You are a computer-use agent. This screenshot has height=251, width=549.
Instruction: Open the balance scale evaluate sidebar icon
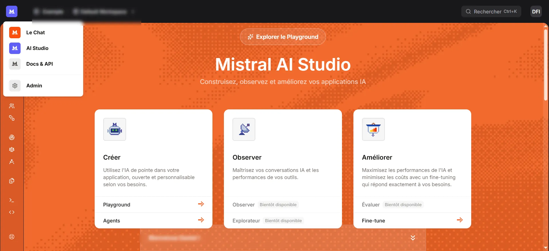[x=12, y=149]
